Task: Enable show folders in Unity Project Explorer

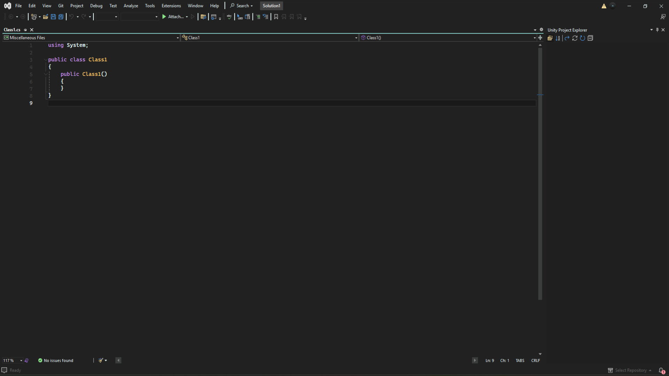Action: pos(550,38)
